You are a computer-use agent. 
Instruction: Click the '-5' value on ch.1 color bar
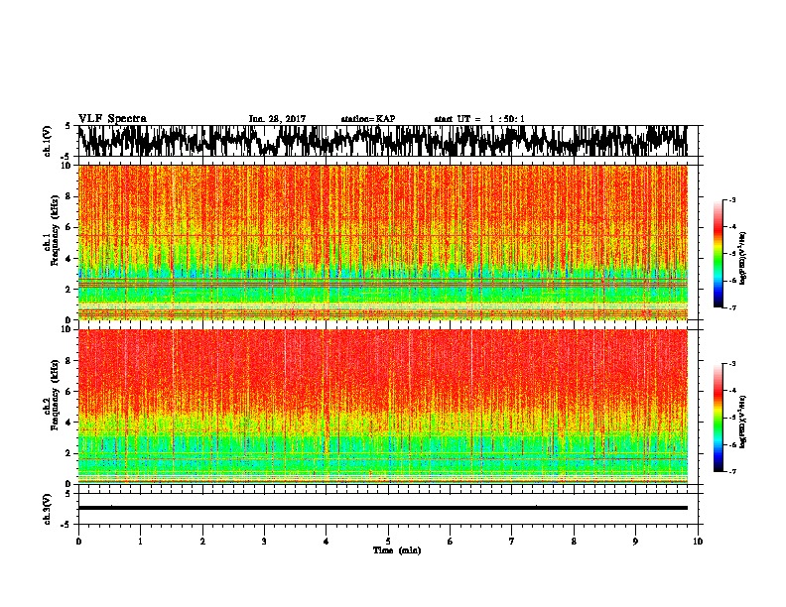tap(732, 254)
